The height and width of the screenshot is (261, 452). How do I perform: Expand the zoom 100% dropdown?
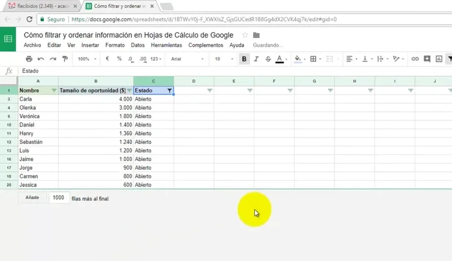pos(87,59)
